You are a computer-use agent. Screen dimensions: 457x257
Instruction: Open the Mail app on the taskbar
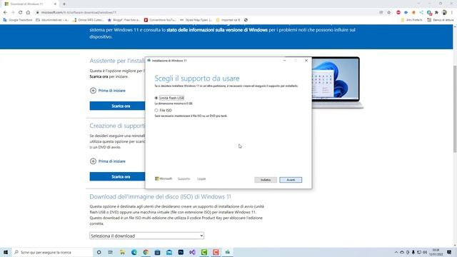click(169, 252)
